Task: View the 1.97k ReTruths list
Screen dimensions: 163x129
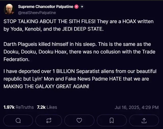Action: [18, 107]
